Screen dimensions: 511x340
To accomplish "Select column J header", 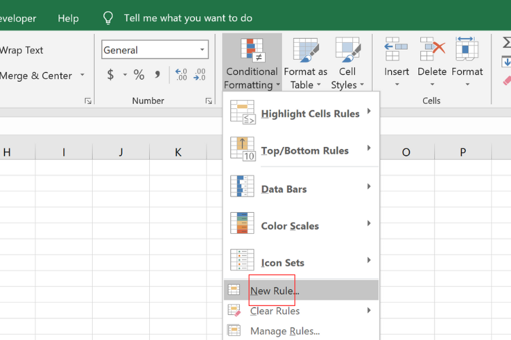I will [x=121, y=152].
